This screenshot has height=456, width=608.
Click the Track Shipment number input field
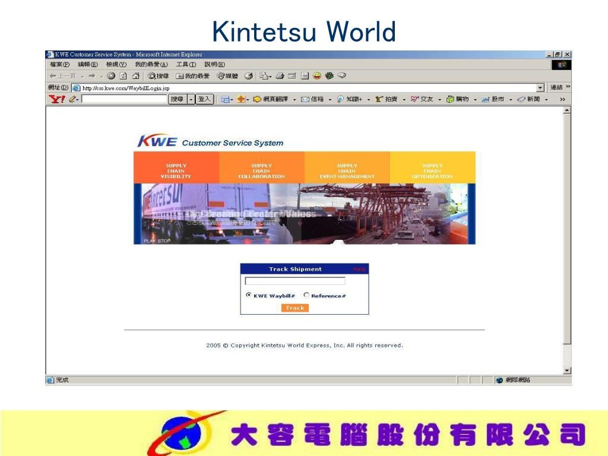click(x=295, y=281)
